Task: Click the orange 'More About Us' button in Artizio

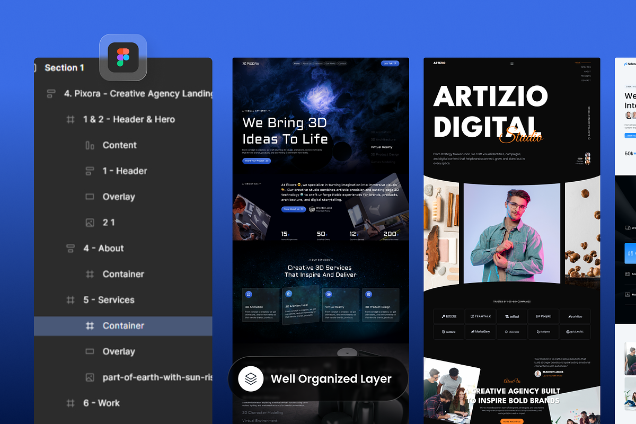Action: coord(512,421)
